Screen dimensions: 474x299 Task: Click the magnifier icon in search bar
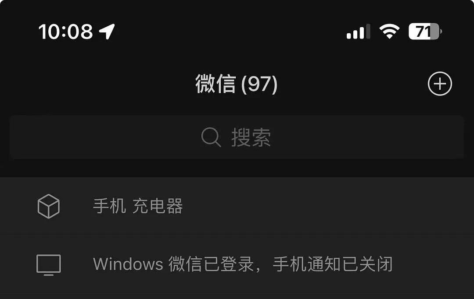click(211, 137)
